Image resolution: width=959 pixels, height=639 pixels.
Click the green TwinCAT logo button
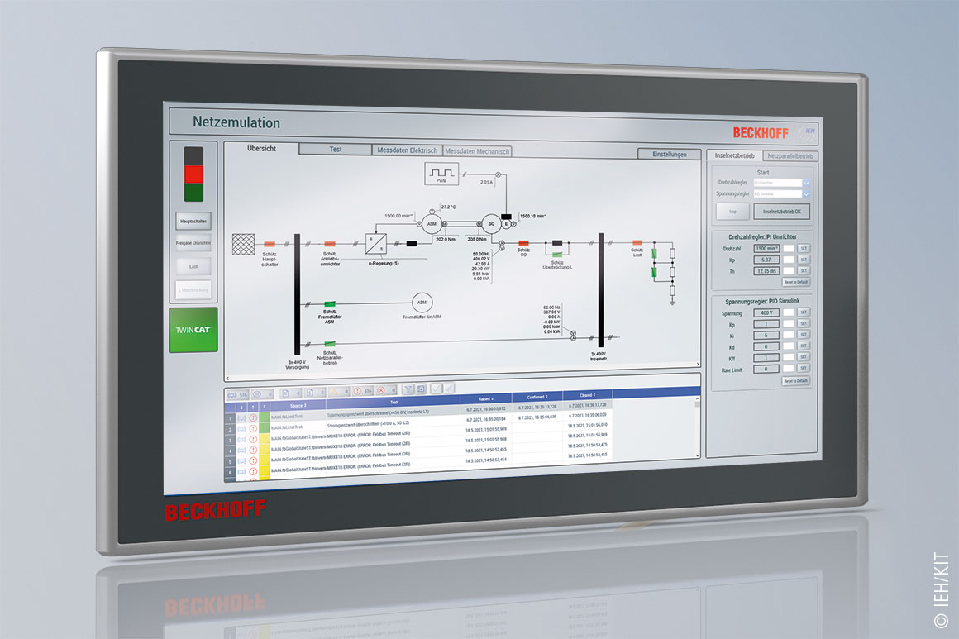[x=194, y=329]
